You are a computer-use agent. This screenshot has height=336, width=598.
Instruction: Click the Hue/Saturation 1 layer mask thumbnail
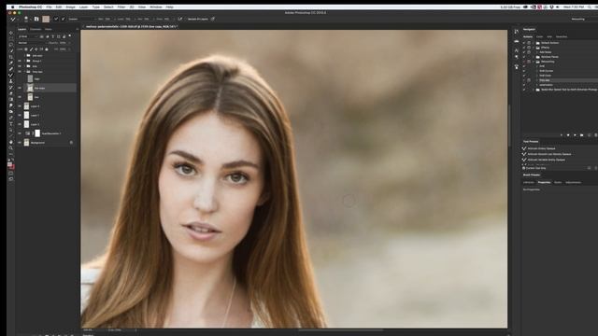[37, 133]
